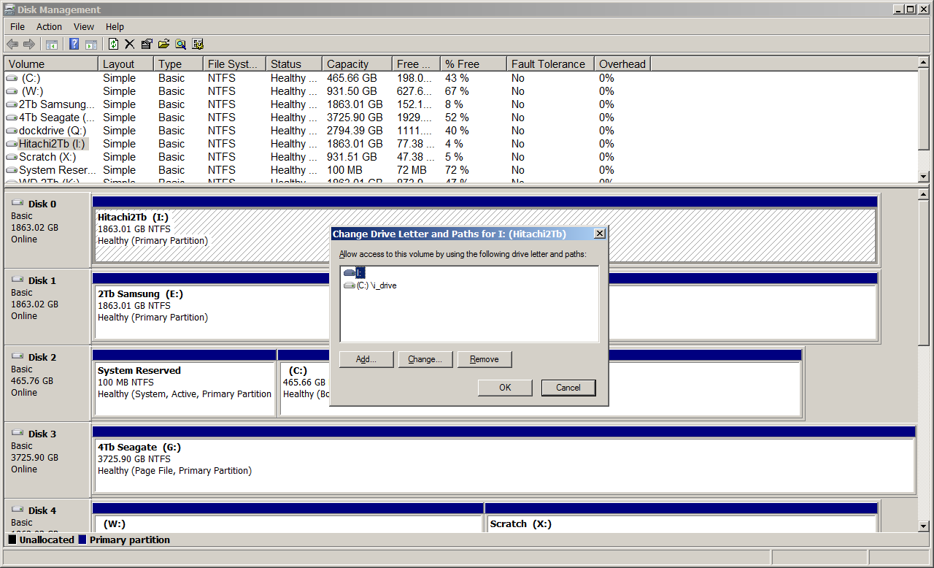Click volume list scrollbar up arrow

(923, 64)
